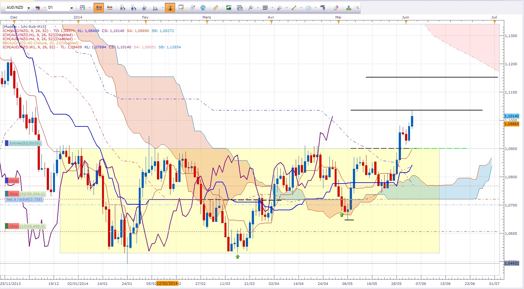Screen dimensions: 524x289
Task: Select the green trend line drawing tool
Action: click(294, 8)
